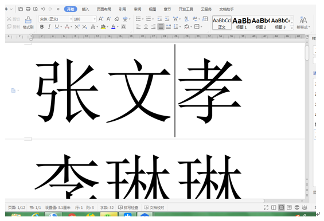Click the vertical scrollbar thumb
The image size is (324, 221).
tap(307, 53)
